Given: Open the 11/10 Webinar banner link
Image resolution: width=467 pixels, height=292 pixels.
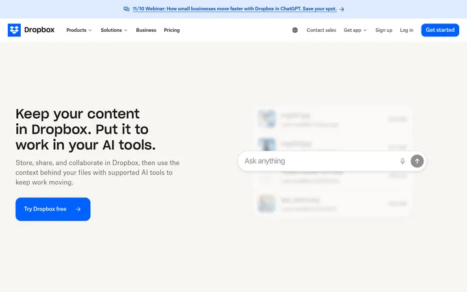Looking at the screenshot, I should pos(234,9).
